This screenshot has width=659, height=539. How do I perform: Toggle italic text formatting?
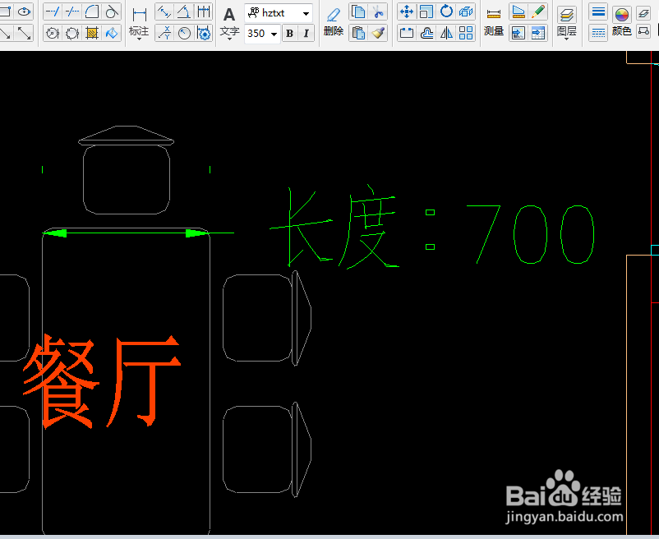pyautogui.click(x=306, y=32)
